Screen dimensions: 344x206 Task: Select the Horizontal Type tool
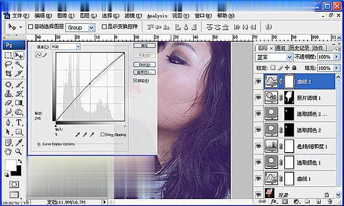pos(19,123)
